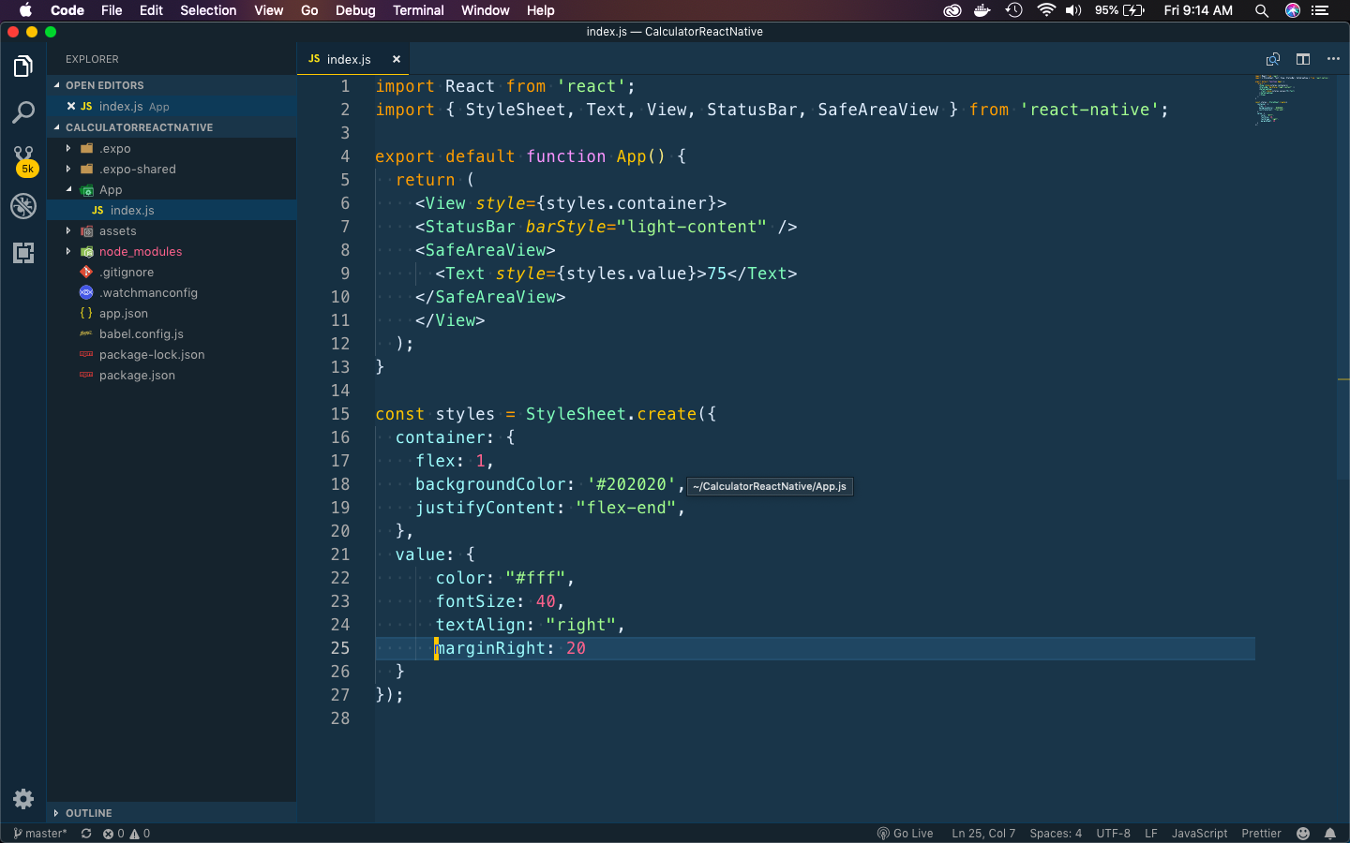
Task: Open the .watchmanconfig file
Action: pyautogui.click(x=172, y=292)
